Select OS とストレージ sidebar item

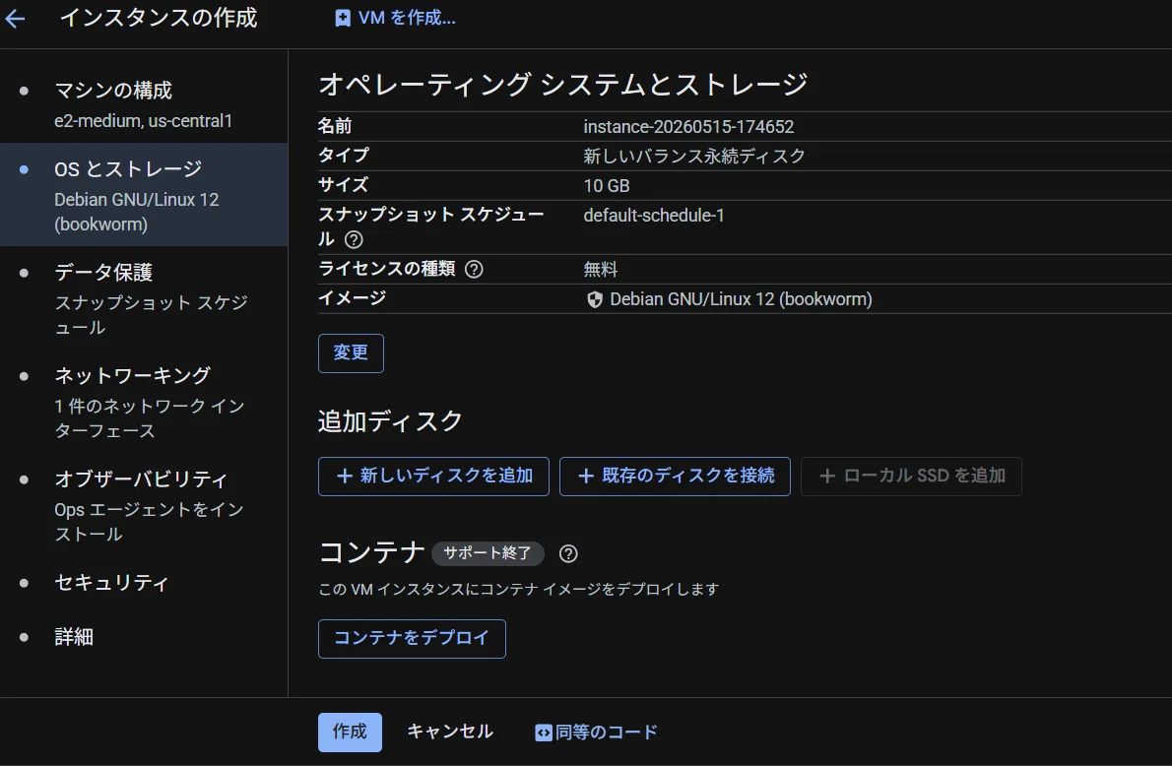click(x=144, y=194)
